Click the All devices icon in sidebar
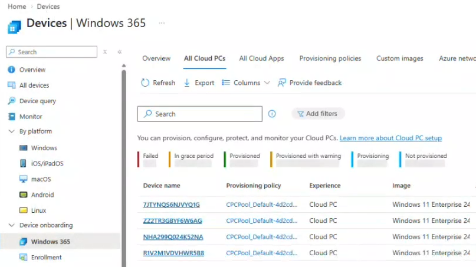 [x=12, y=85]
